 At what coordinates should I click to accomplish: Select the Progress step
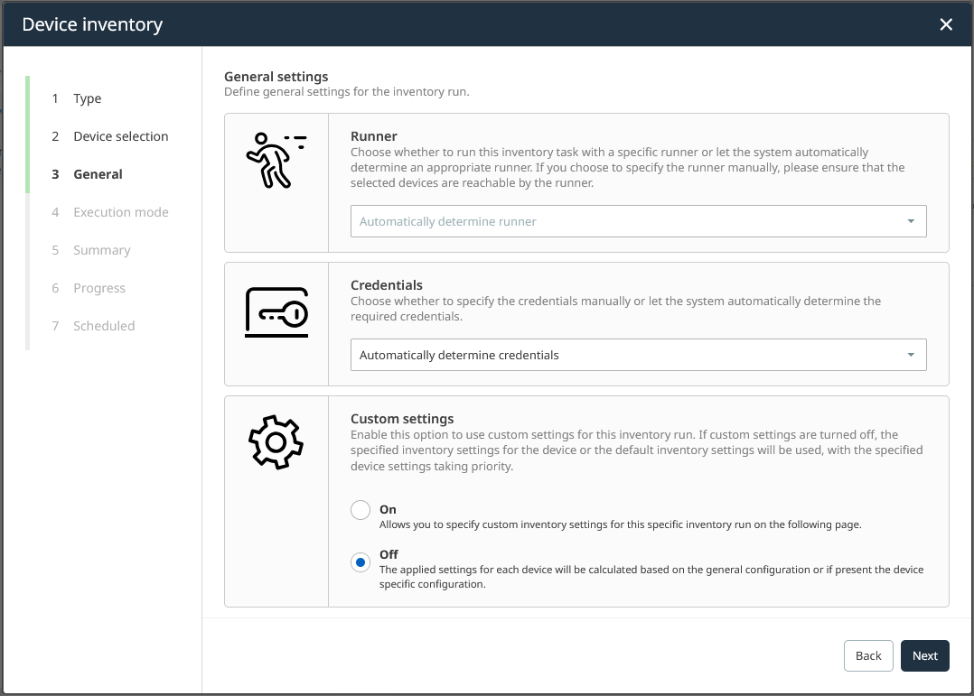pos(98,288)
